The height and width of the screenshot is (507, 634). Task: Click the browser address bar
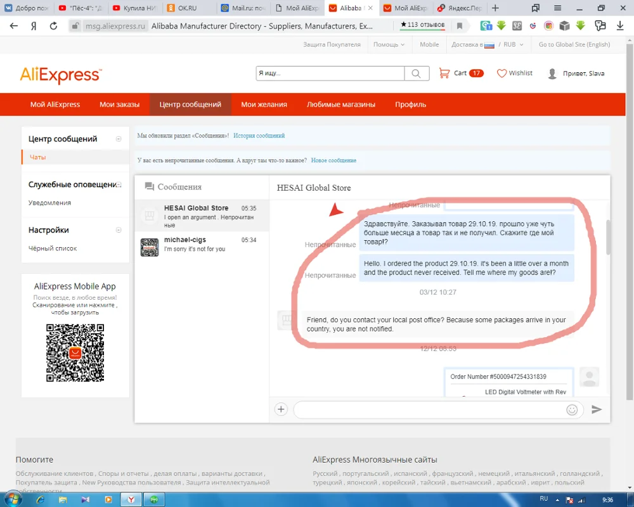(x=262, y=26)
